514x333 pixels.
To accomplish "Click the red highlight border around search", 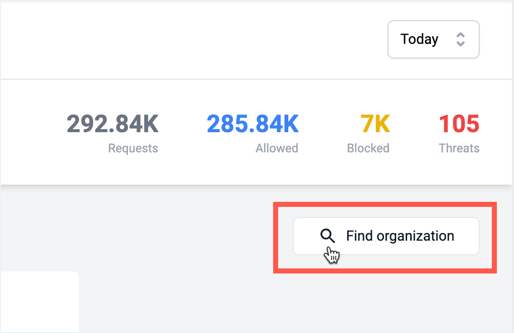I will click(x=385, y=204).
